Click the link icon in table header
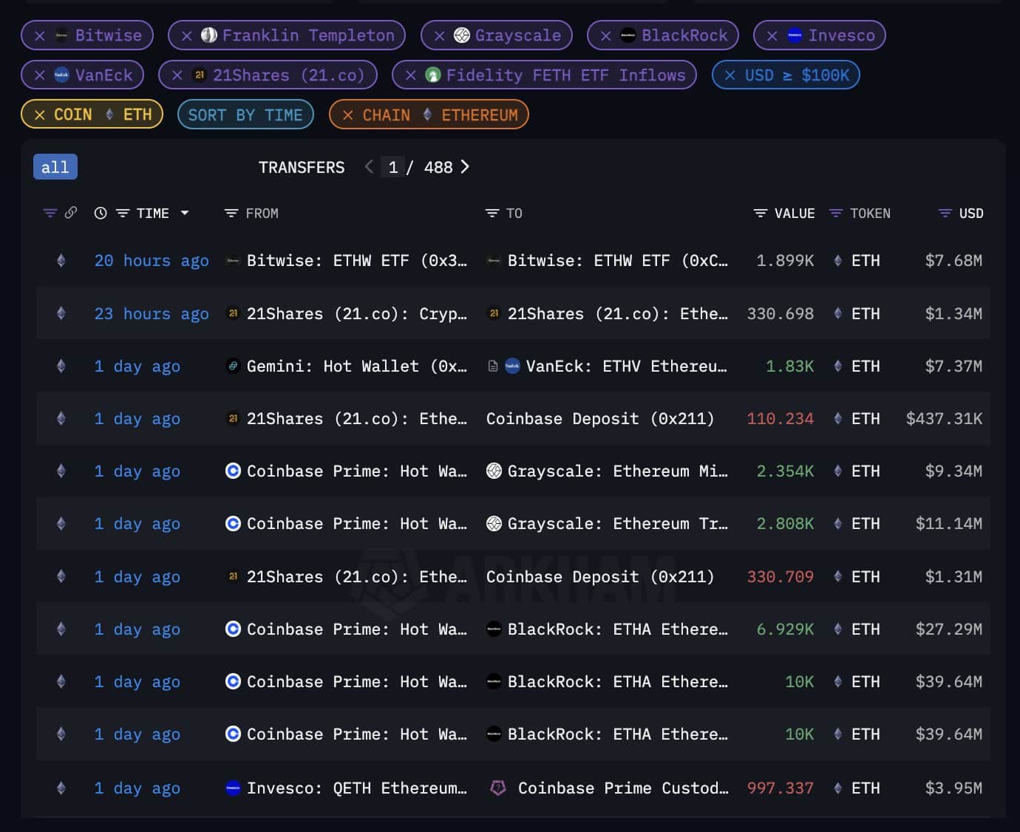This screenshot has width=1020, height=832. point(71,213)
